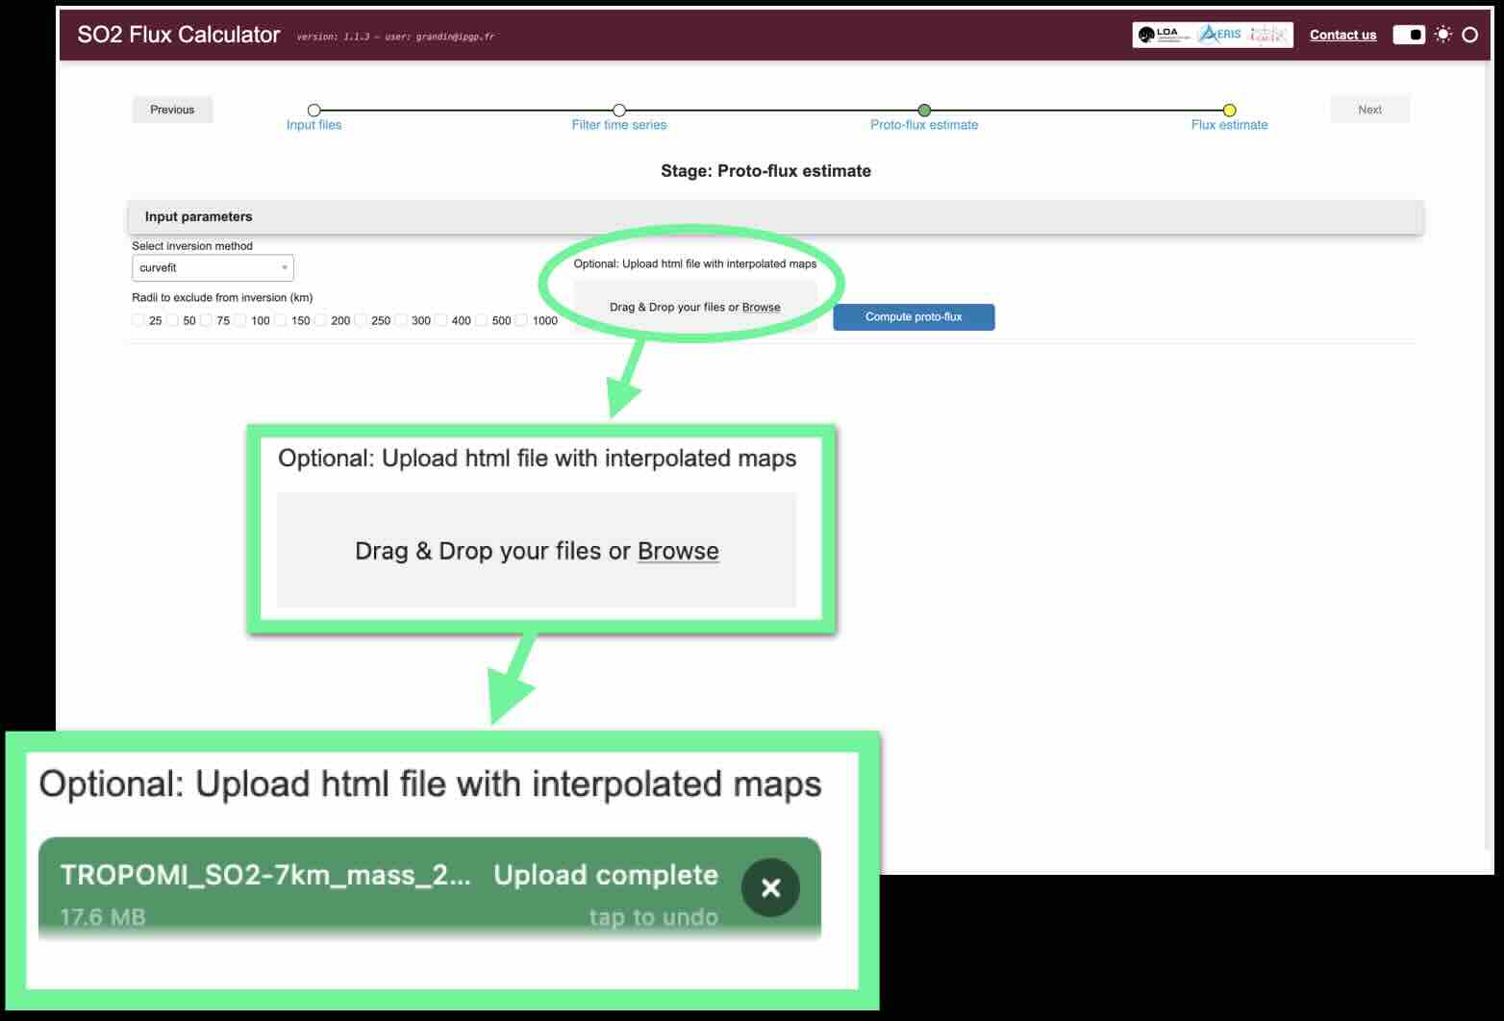1504x1021 pixels.
Task: Click the Input files step circle
Action: (x=313, y=111)
